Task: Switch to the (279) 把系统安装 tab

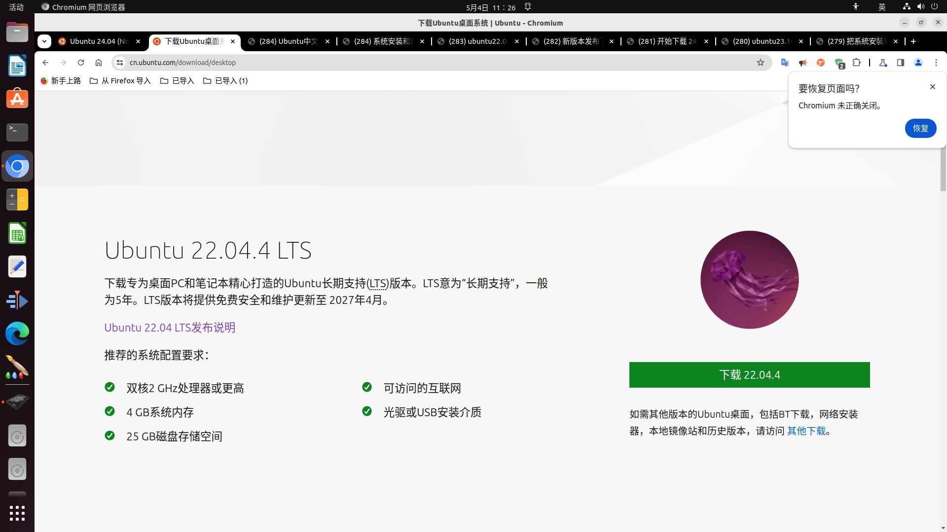Action: (x=857, y=41)
